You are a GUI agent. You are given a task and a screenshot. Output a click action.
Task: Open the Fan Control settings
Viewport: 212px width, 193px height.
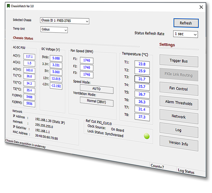[179, 89]
